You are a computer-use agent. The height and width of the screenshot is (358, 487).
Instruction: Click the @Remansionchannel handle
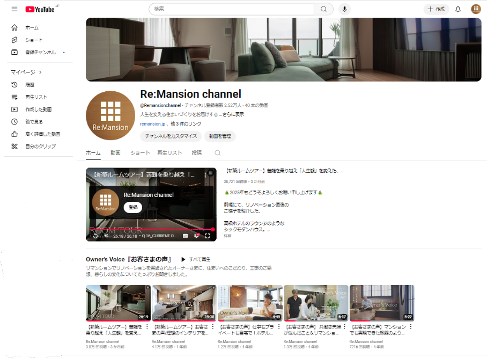point(160,105)
